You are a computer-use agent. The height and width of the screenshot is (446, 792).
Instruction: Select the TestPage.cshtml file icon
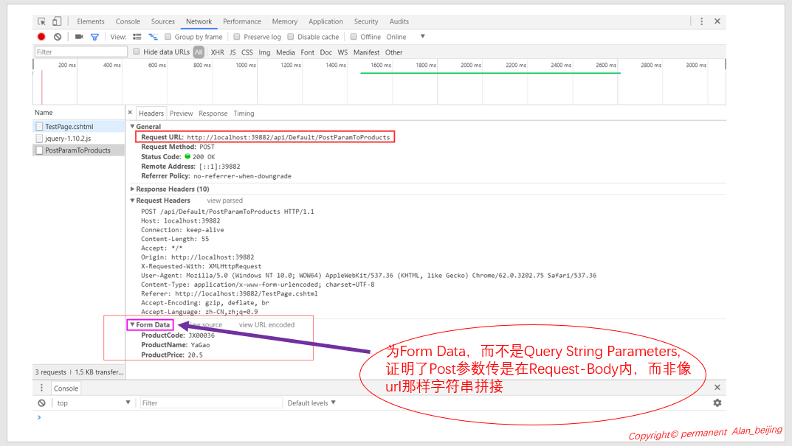click(39, 127)
